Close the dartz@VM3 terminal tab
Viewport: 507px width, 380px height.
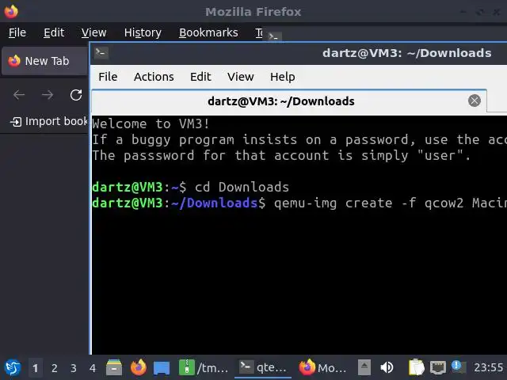(x=475, y=101)
